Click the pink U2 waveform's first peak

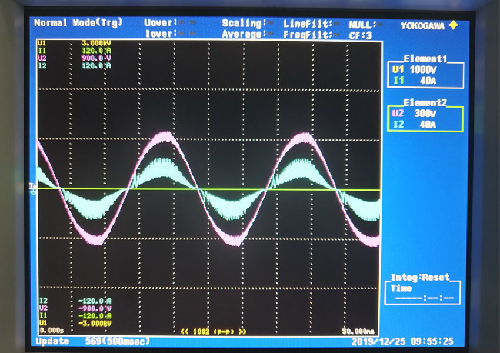[165, 135]
